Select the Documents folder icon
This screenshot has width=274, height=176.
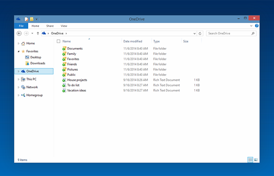[x=64, y=48]
